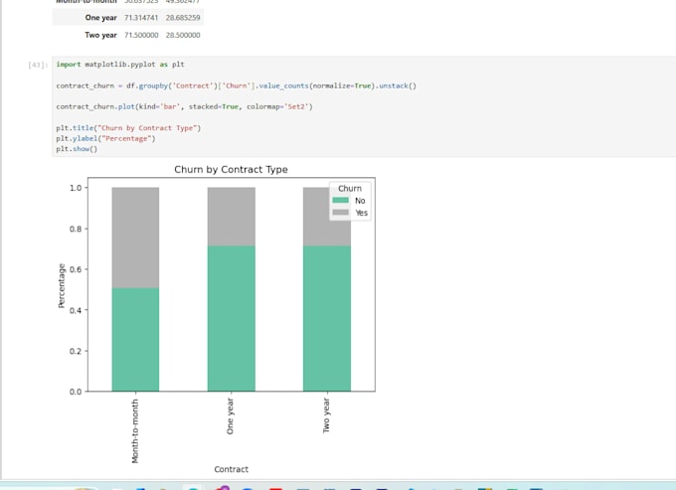Image resolution: width=676 pixels, height=490 pixels.
Task: Select the "Two year" row header in table
Action: [100, 35]
